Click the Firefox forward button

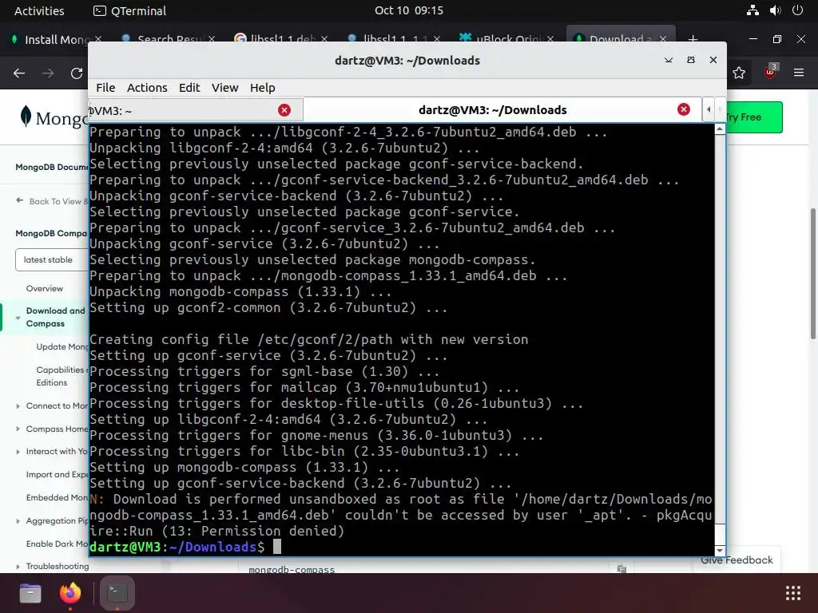(48, 73)
